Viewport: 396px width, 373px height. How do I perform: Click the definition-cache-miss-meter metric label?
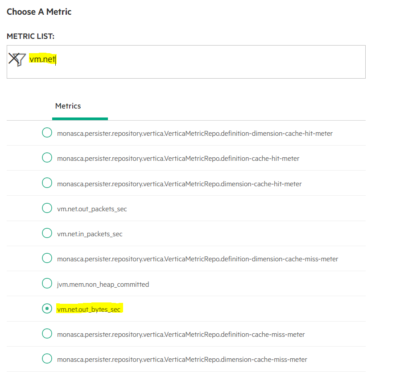[x=181, y=335]
